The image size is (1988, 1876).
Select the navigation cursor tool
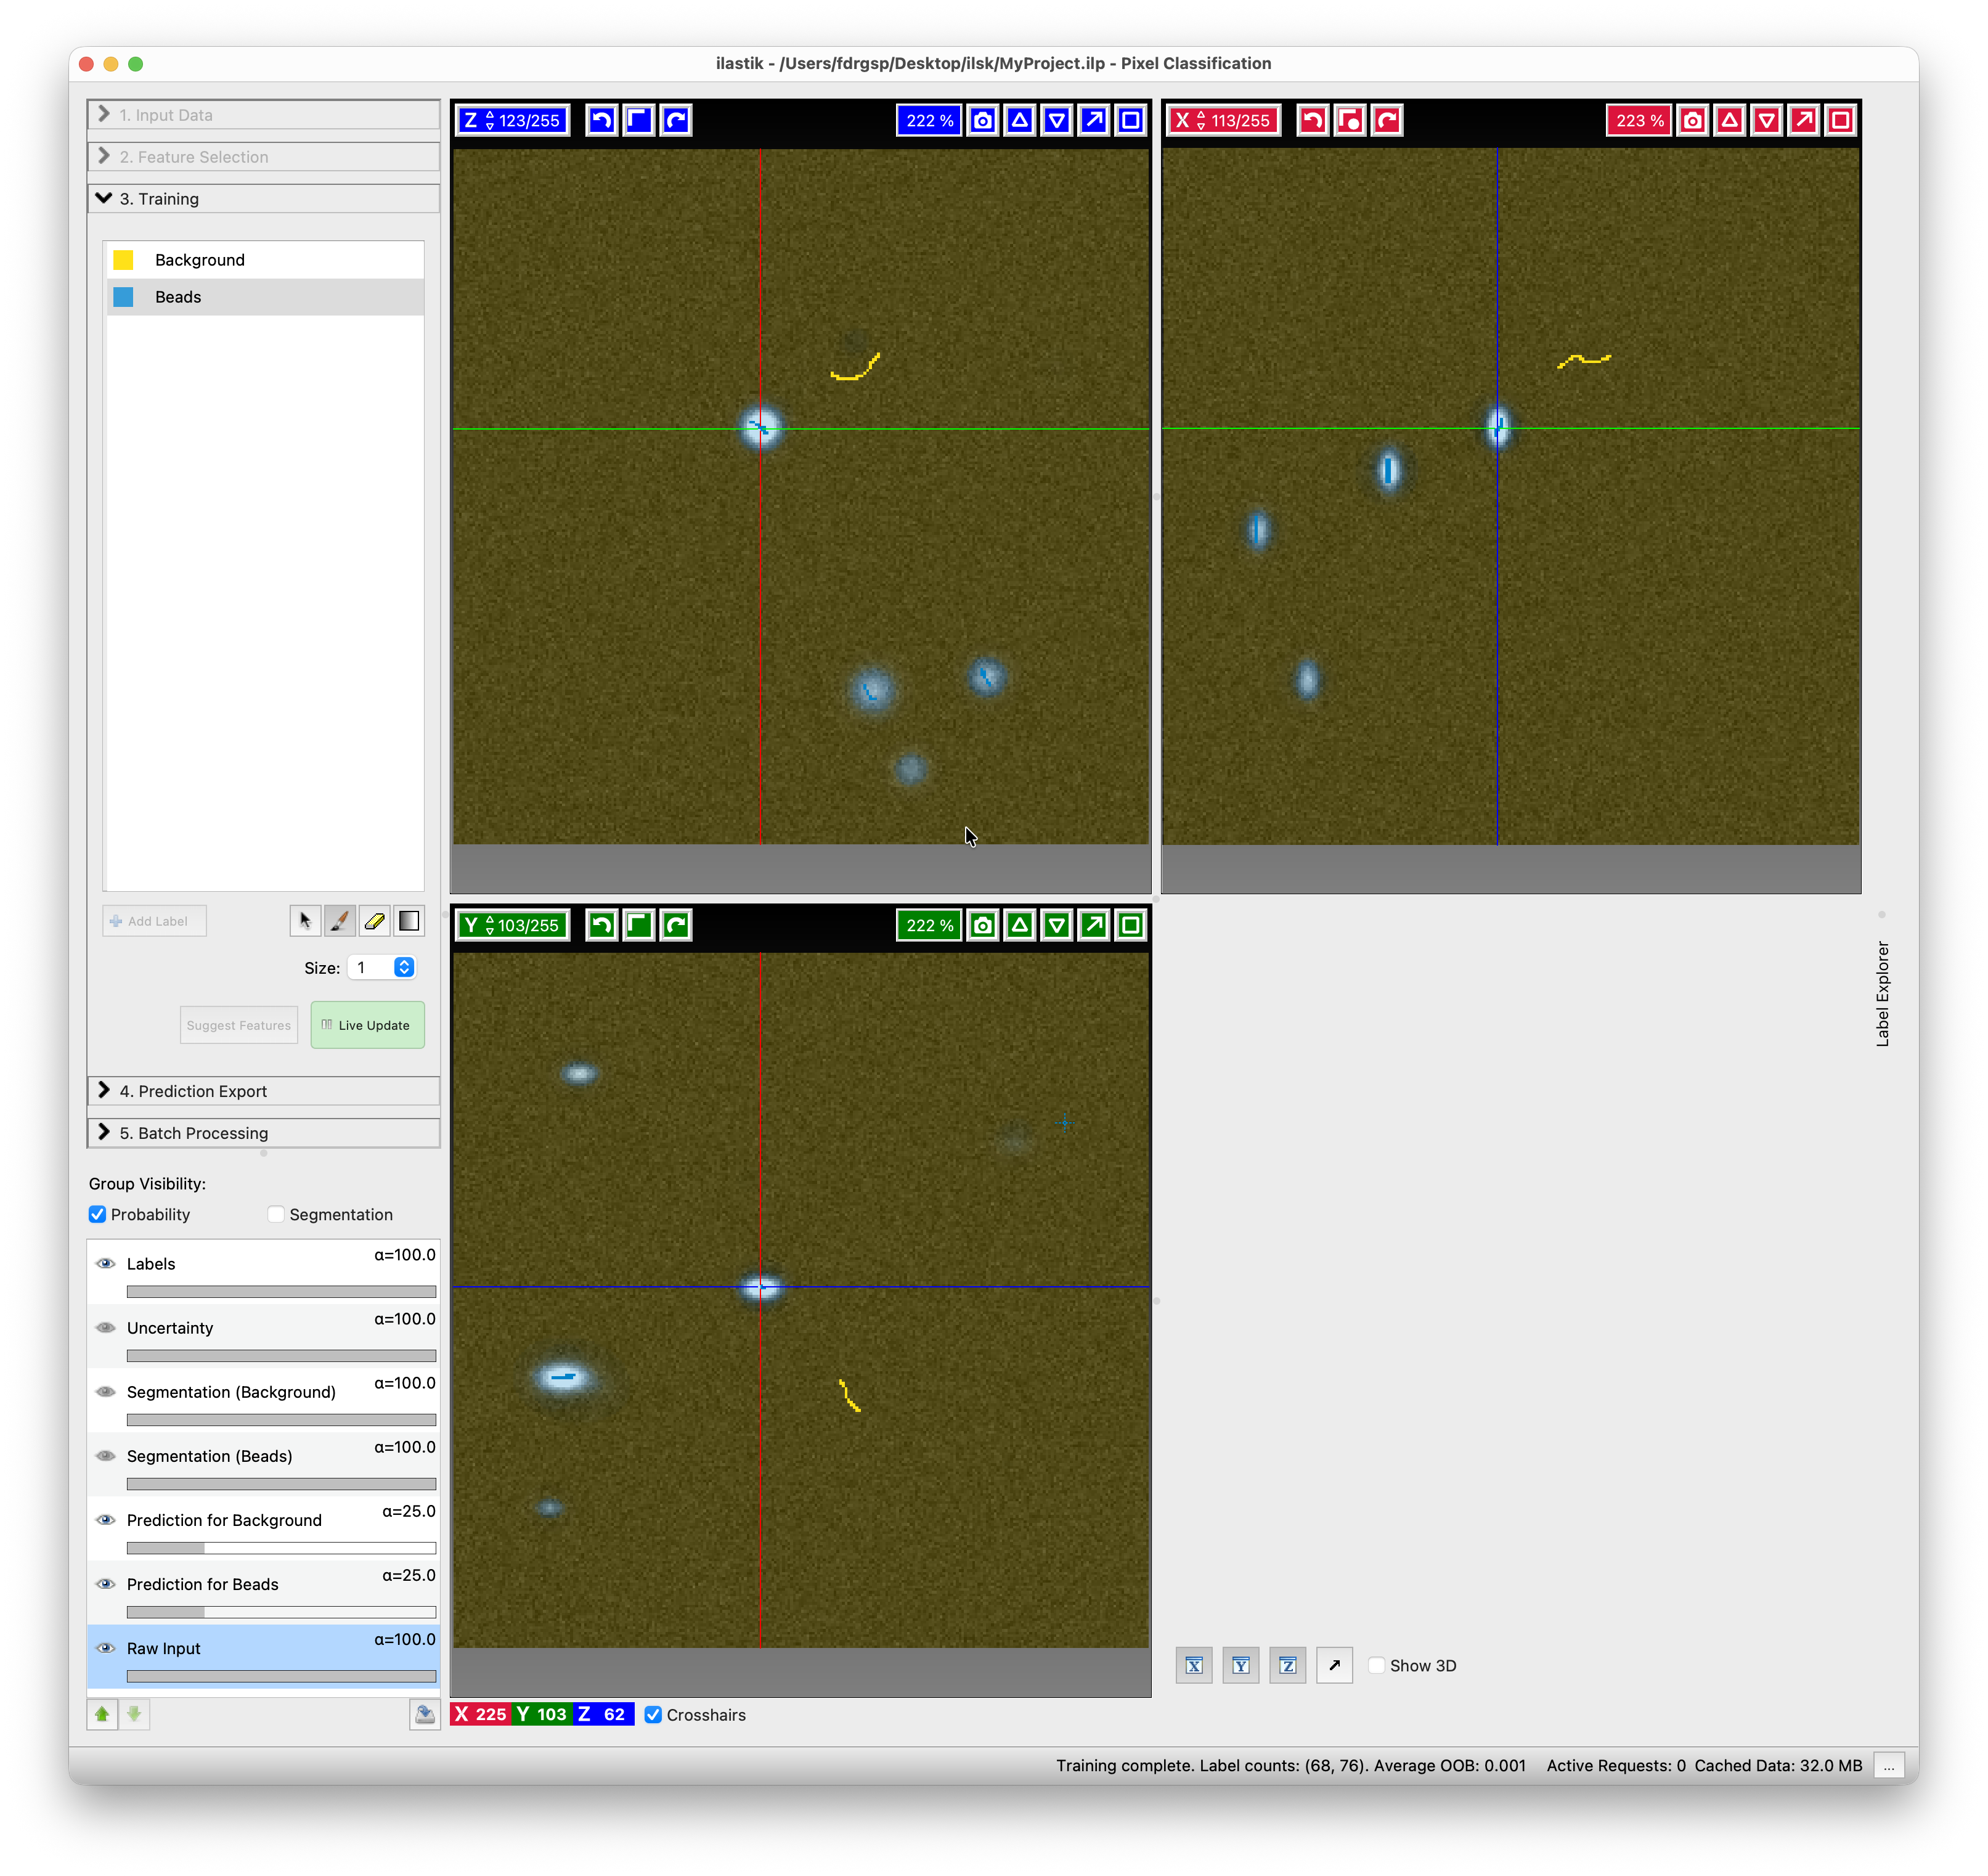click(x=305, y=921)
